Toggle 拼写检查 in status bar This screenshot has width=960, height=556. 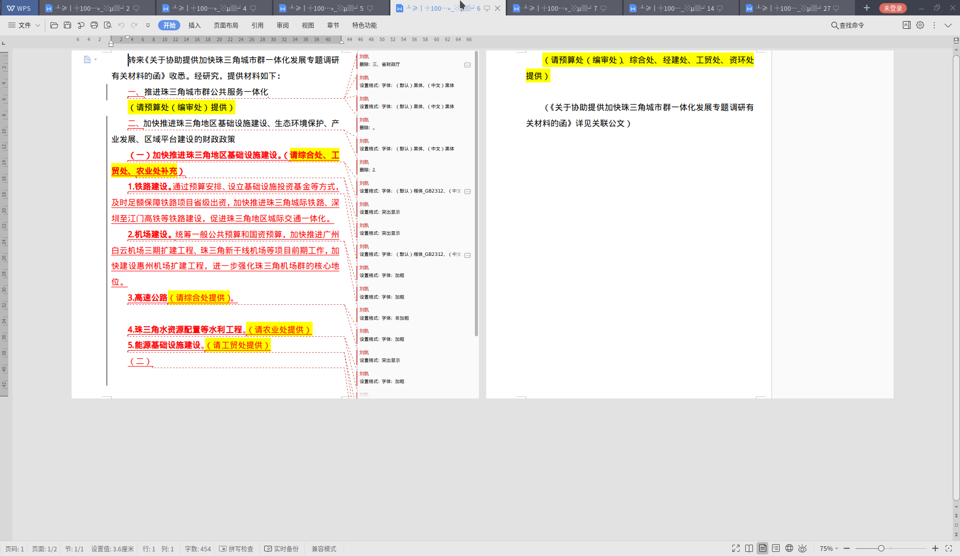pos(236,549)
